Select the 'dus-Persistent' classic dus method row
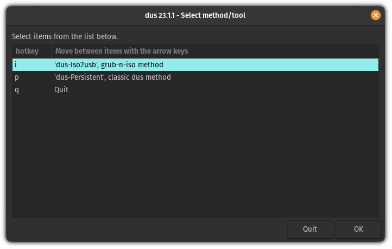This screenshot has width=392, height=249. tap(112, 77)
